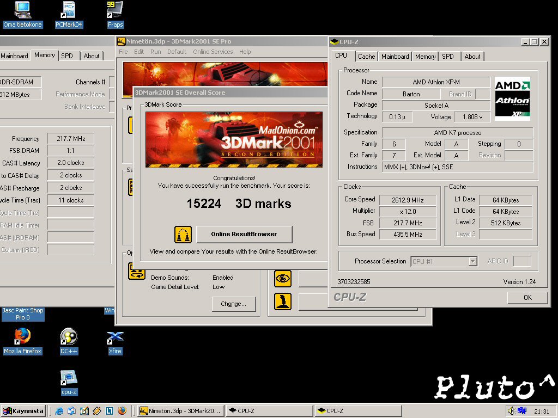The height and width of the screenshot is (418, 558).
Task: Click OK button in CPU-Z window
Action: coord(527,298)
